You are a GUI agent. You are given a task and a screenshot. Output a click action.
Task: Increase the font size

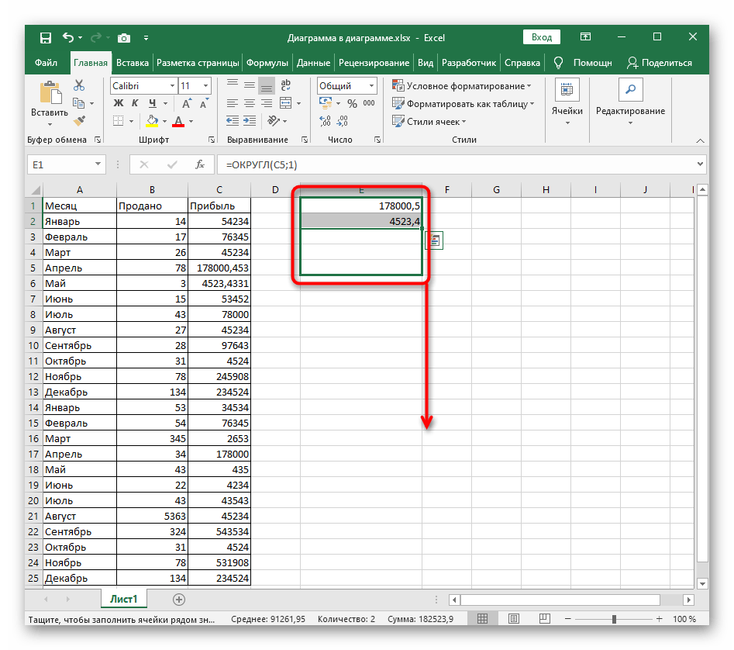tap(186, 103)
